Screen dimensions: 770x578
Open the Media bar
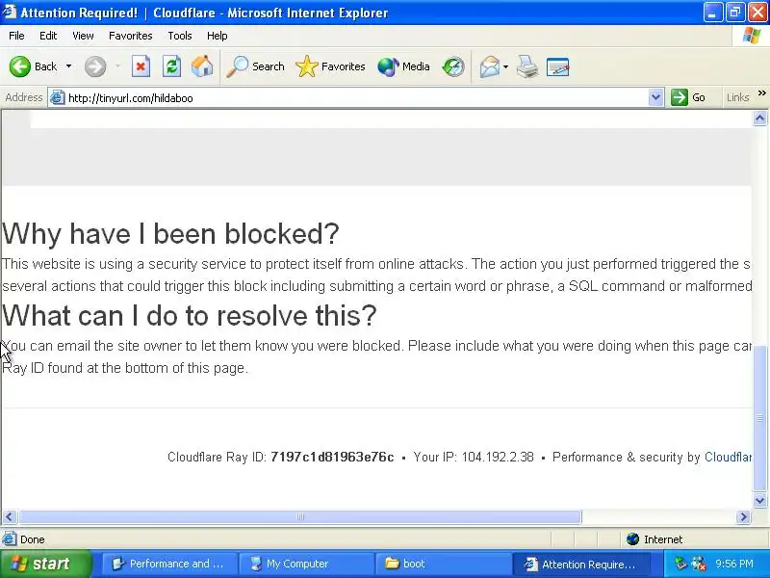coord(403,66)
